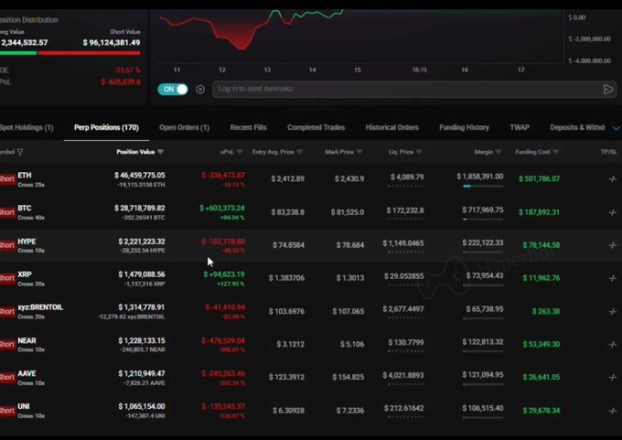This screenshot has height=440, width=622.
Task: Sort by Position Value column arrow
Action: tap(160, 152)
